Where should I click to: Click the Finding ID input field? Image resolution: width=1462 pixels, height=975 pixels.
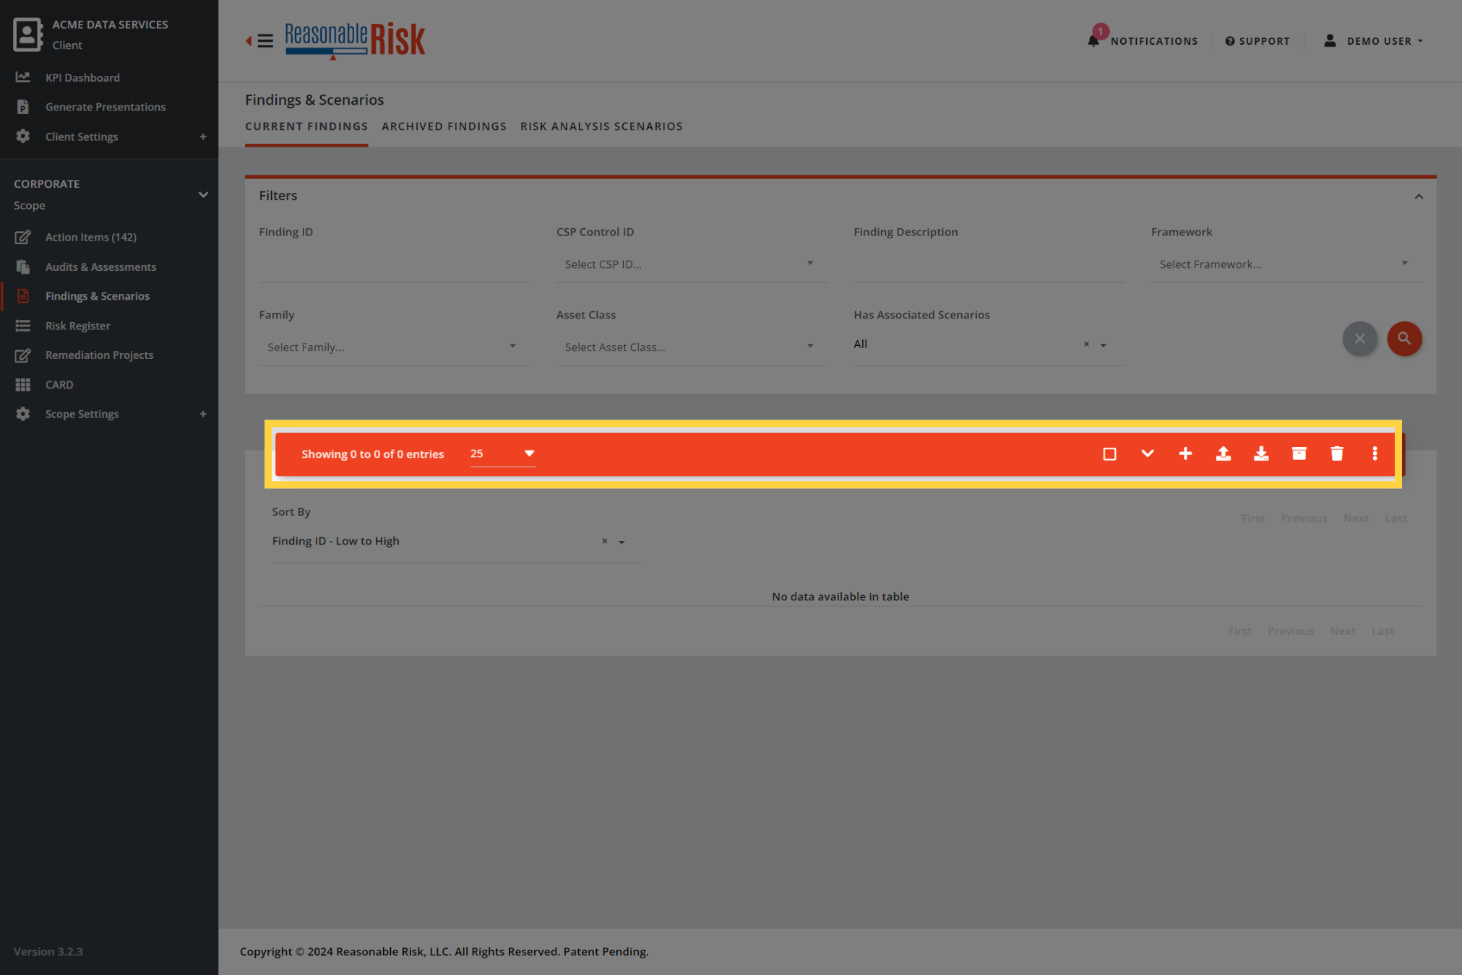click(x=394, y=265)
